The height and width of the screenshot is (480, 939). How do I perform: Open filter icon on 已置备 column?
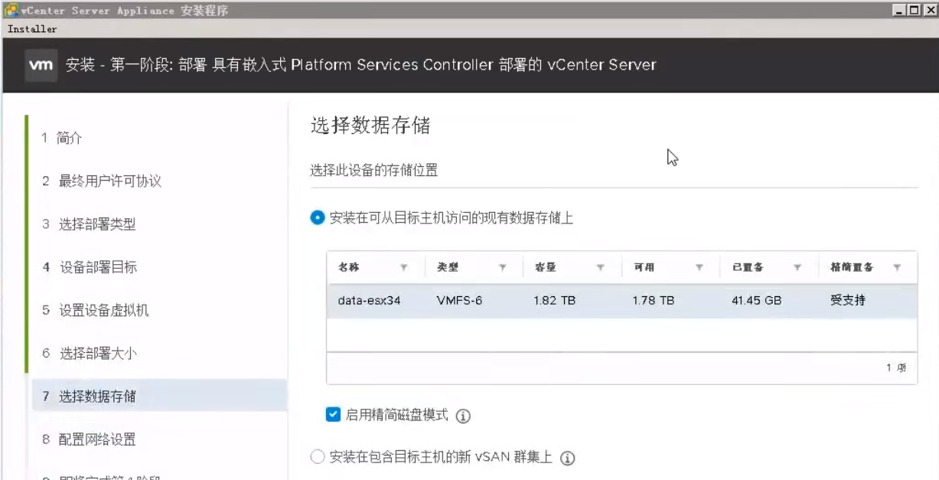pos(797,268)
